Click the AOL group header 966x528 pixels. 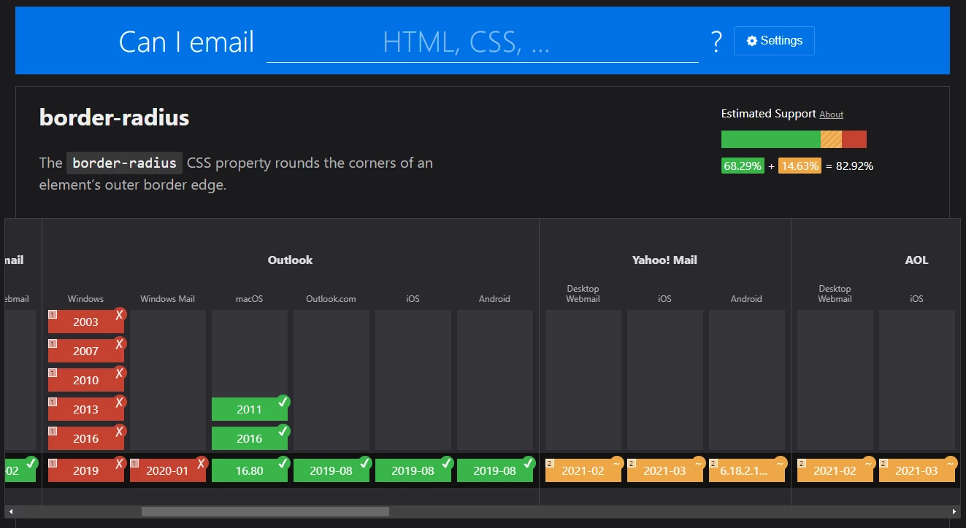coord(916,260)
